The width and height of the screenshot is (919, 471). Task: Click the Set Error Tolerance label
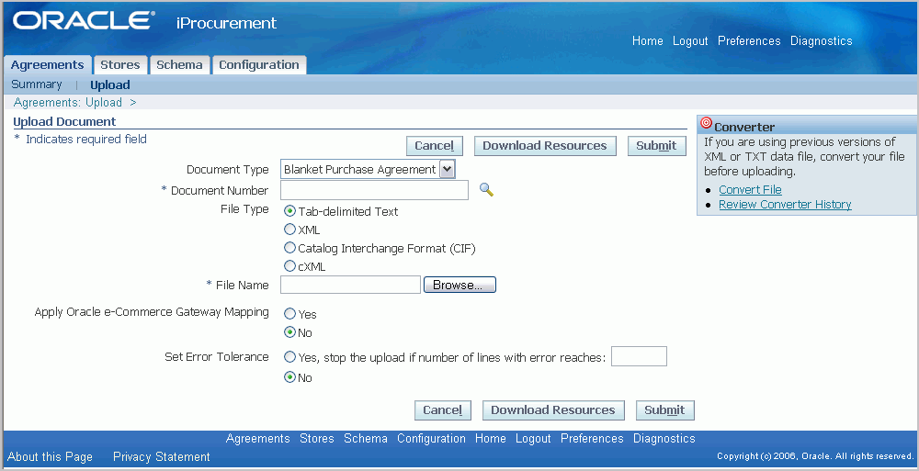point(217,356)
